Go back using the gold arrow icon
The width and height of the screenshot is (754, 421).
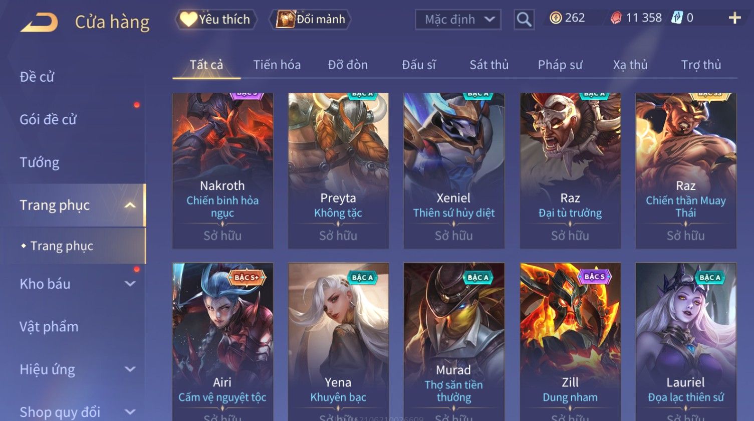(x=39, y=23)
